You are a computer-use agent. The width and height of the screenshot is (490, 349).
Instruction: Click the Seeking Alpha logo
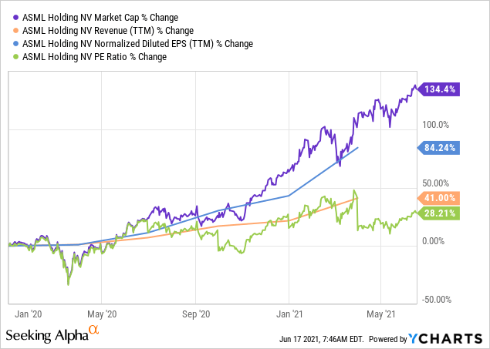coord(52,334)
